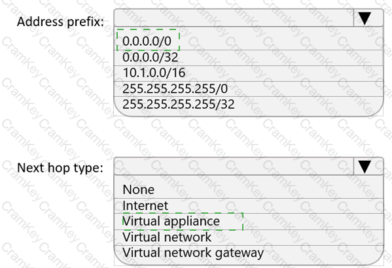The width and height of the screenshot is (392, 268).
Task: Choose Internet as next hop type
Action: point(249,206)
